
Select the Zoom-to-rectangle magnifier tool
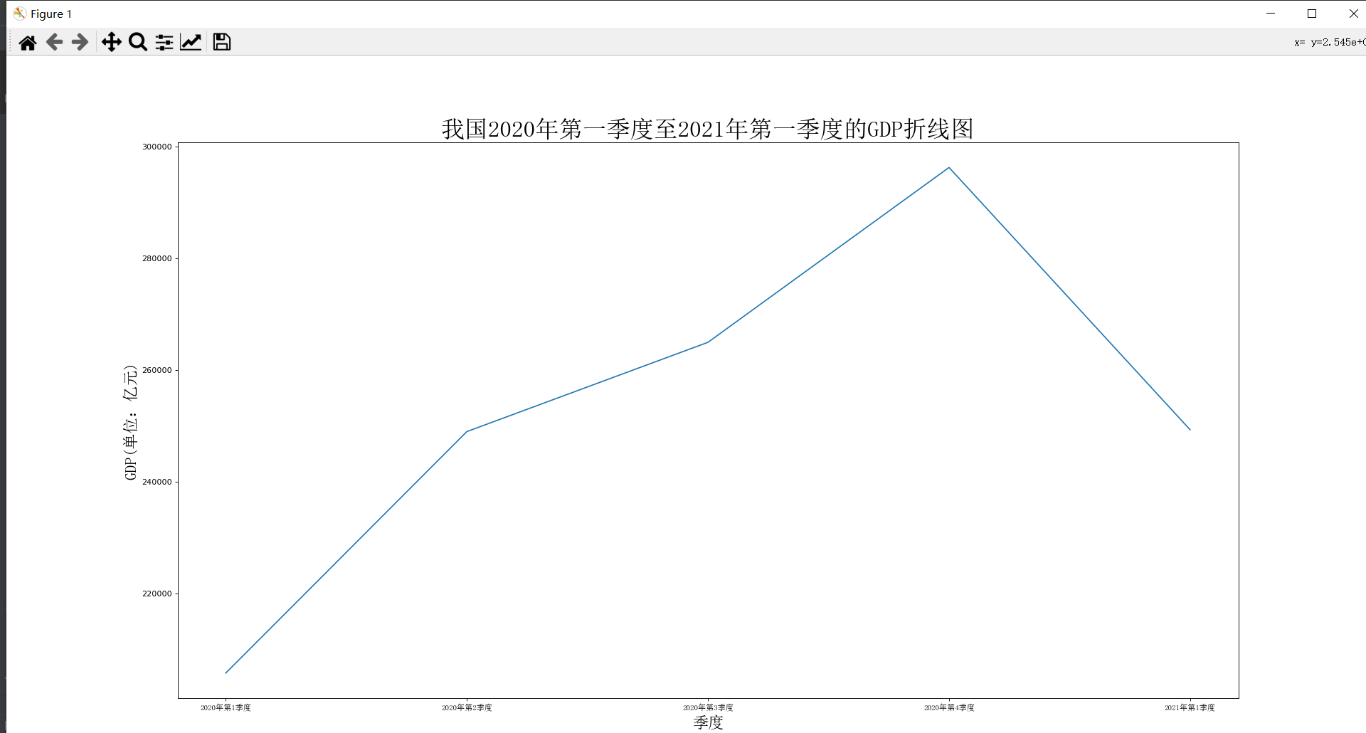[137, 42]
